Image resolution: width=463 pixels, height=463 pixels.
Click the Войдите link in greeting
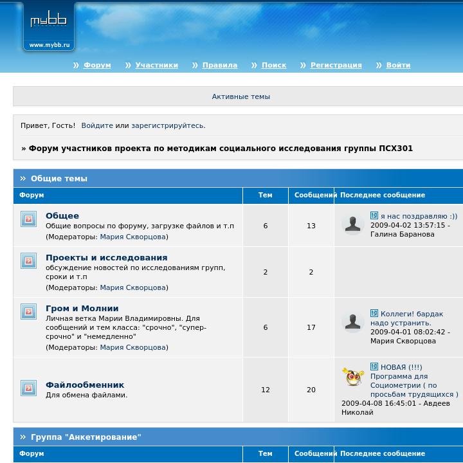97,125
